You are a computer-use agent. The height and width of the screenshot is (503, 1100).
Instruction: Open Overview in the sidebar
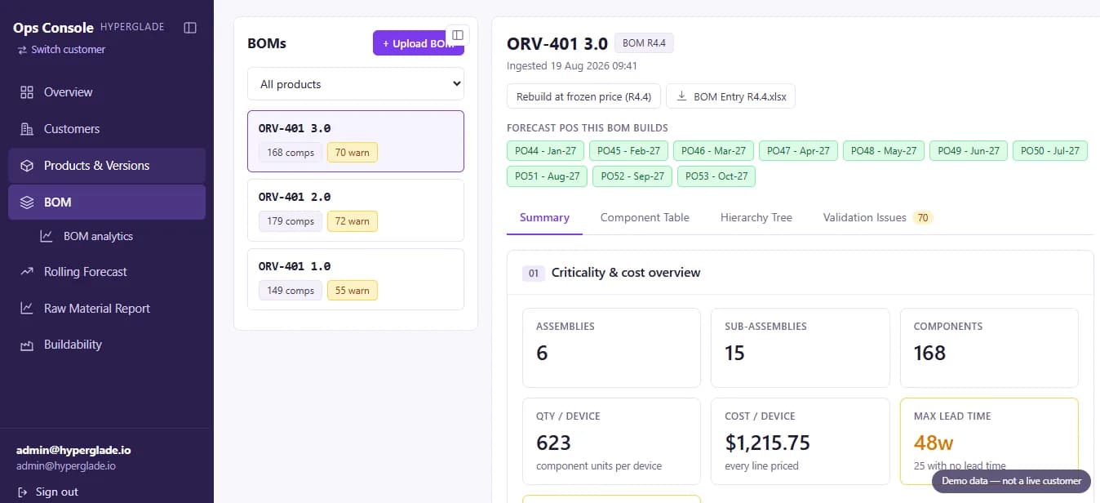click(x=107, y=92)
